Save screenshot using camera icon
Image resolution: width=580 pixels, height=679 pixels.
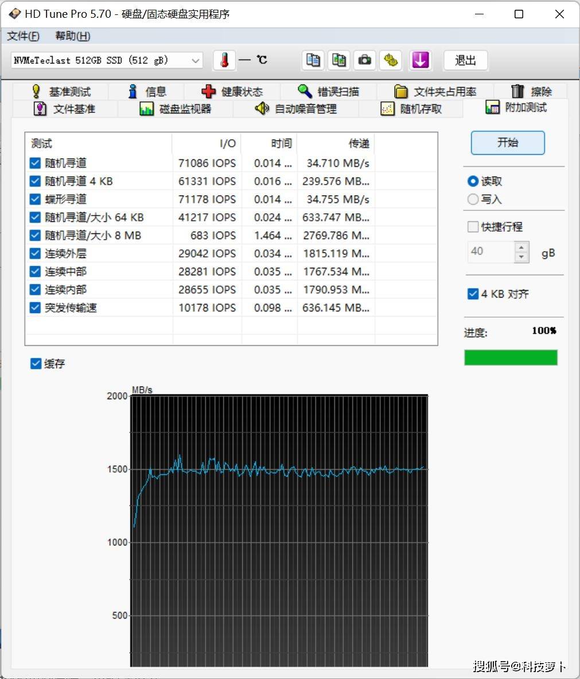[x=365, y=60]
